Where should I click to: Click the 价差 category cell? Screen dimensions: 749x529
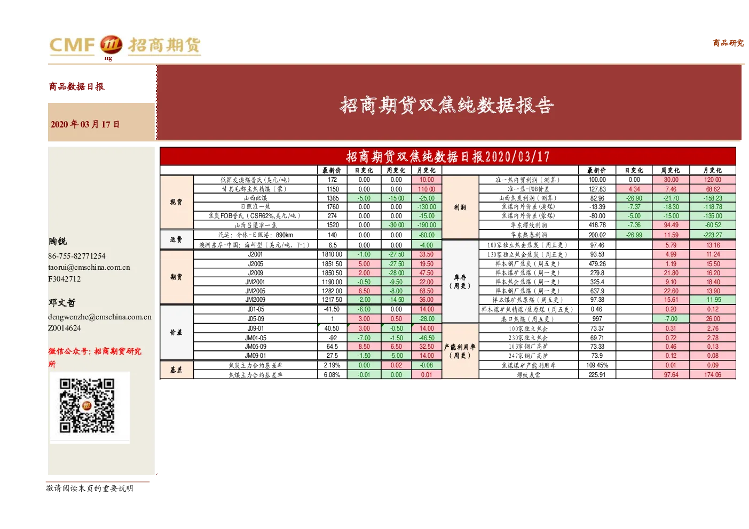coord(177,332)
